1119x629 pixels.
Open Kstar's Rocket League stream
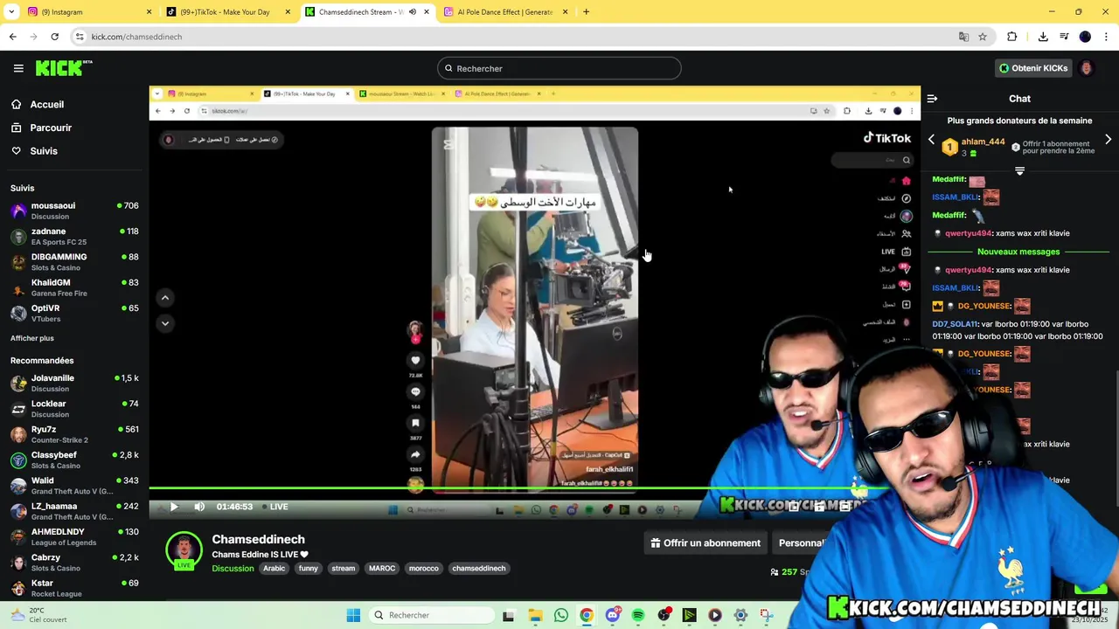[74, 588]
